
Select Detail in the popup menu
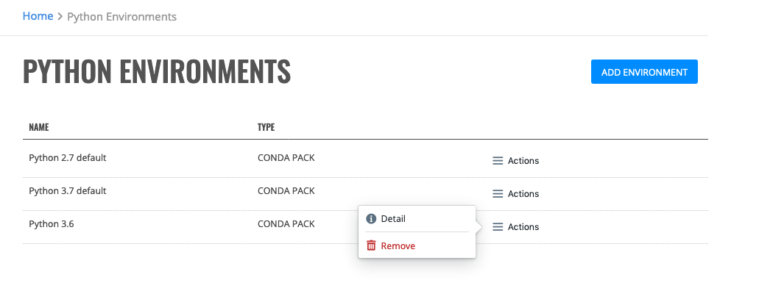click(x=393, y=219)
